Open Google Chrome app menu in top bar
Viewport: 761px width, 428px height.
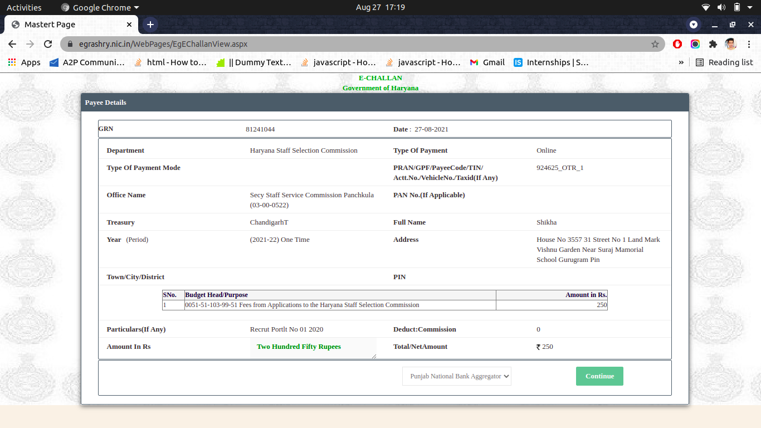point(100,7)
